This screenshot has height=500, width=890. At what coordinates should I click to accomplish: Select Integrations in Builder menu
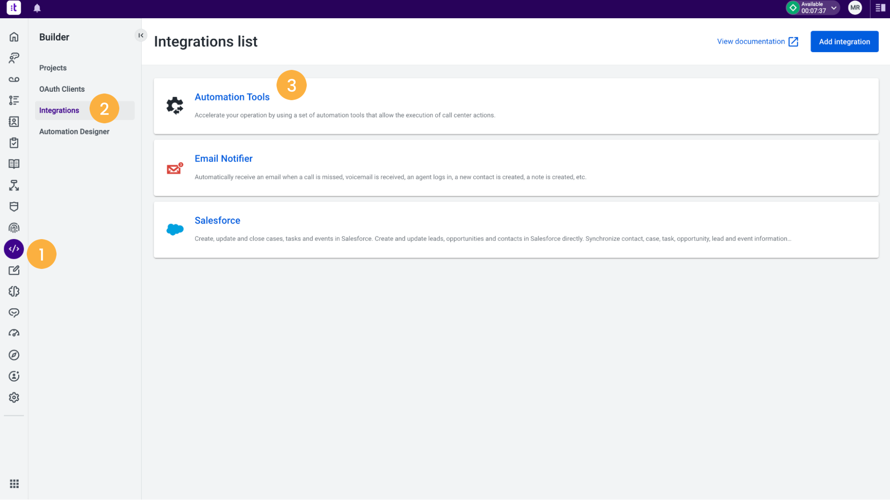pos(59,110)
